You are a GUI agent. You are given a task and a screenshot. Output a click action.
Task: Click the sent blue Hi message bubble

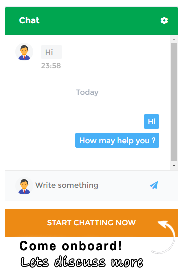tap(151, 122)
